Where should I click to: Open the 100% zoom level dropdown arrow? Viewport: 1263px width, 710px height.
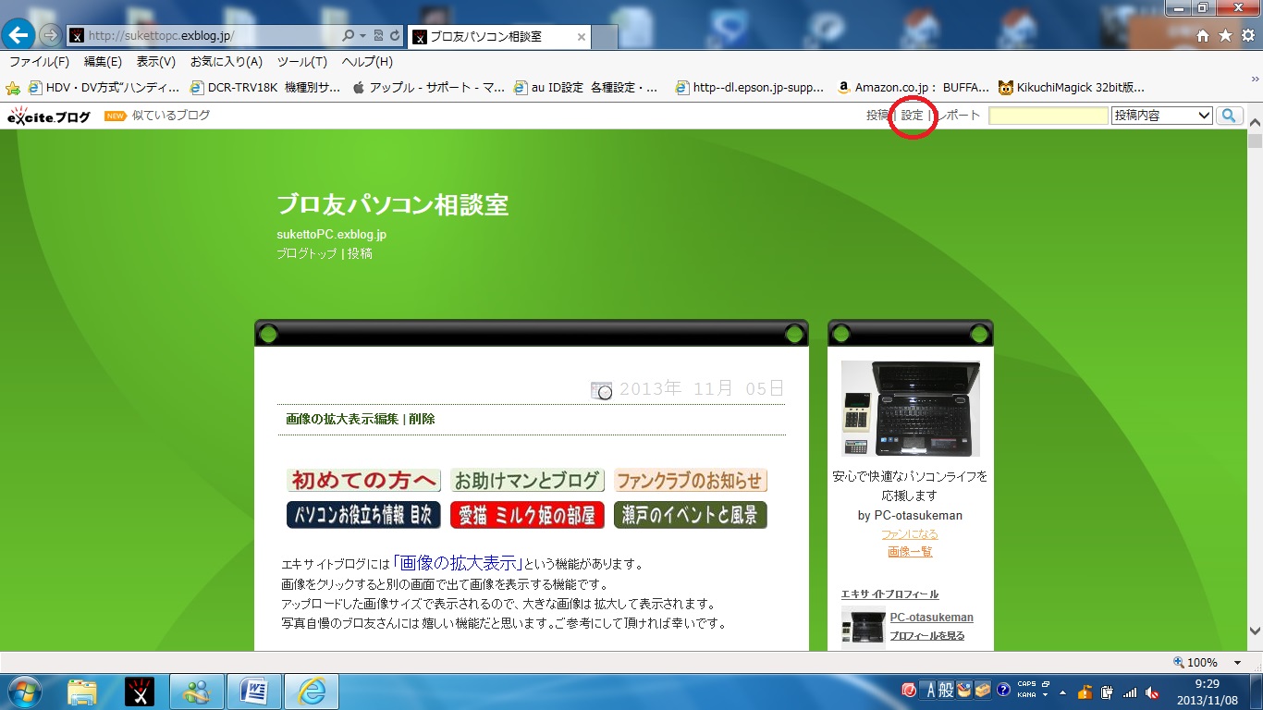[1237, 663]
